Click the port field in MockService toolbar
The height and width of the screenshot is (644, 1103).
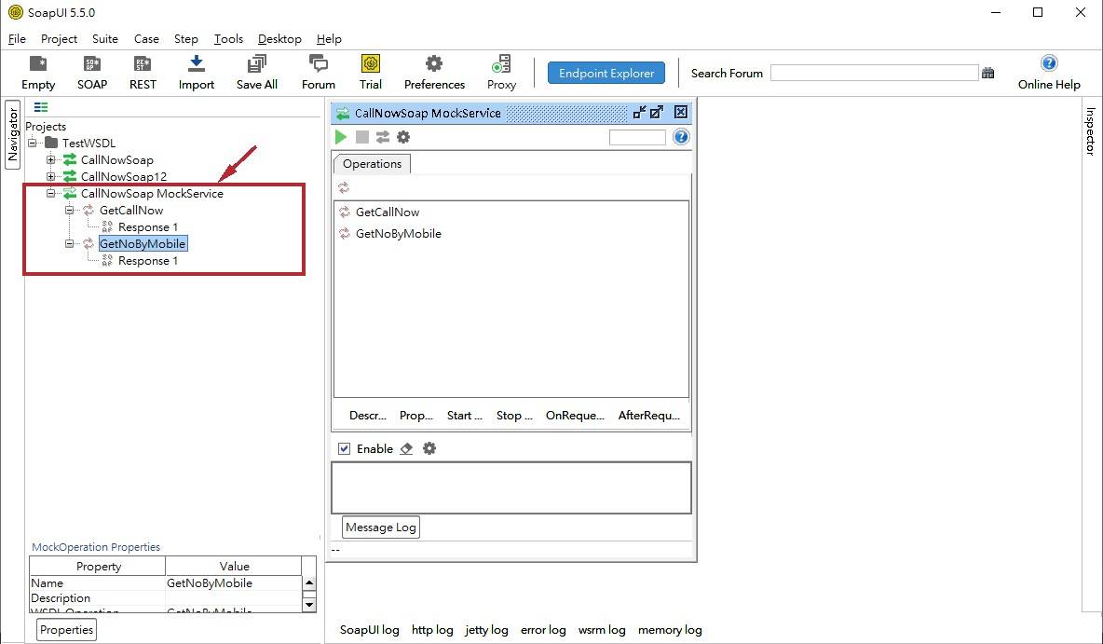(x=637, y=137)
